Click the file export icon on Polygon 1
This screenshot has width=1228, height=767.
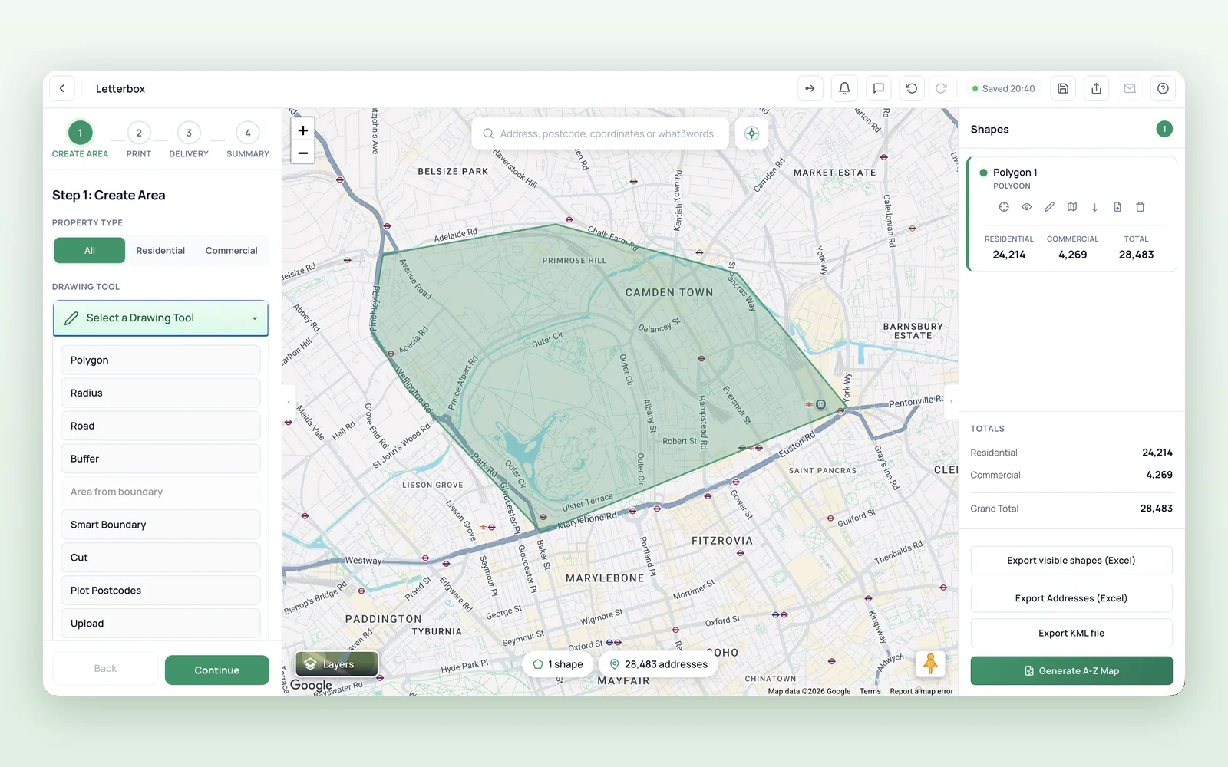click(x=1117, y=207)
